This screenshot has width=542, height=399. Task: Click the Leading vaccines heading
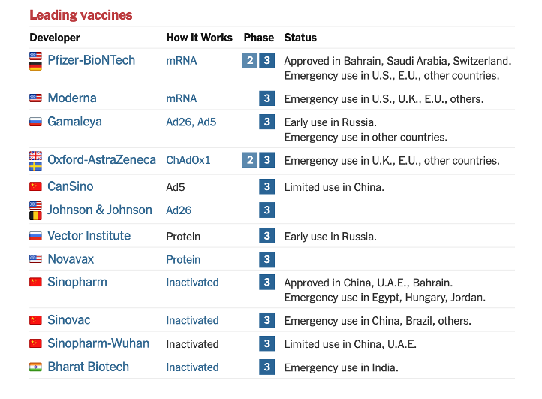pyautogui.click(x=80, y=15)
